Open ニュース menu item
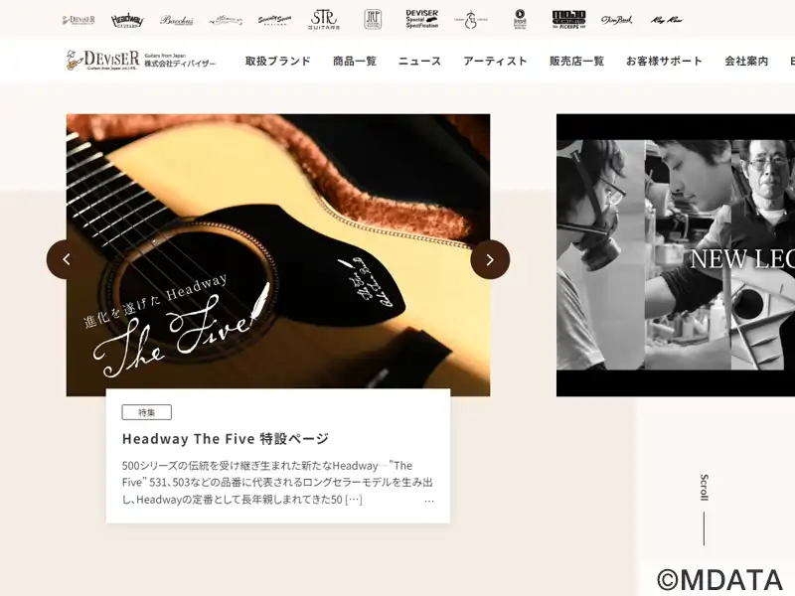Screen dimensions: 795x596 [x=419, y=61]
